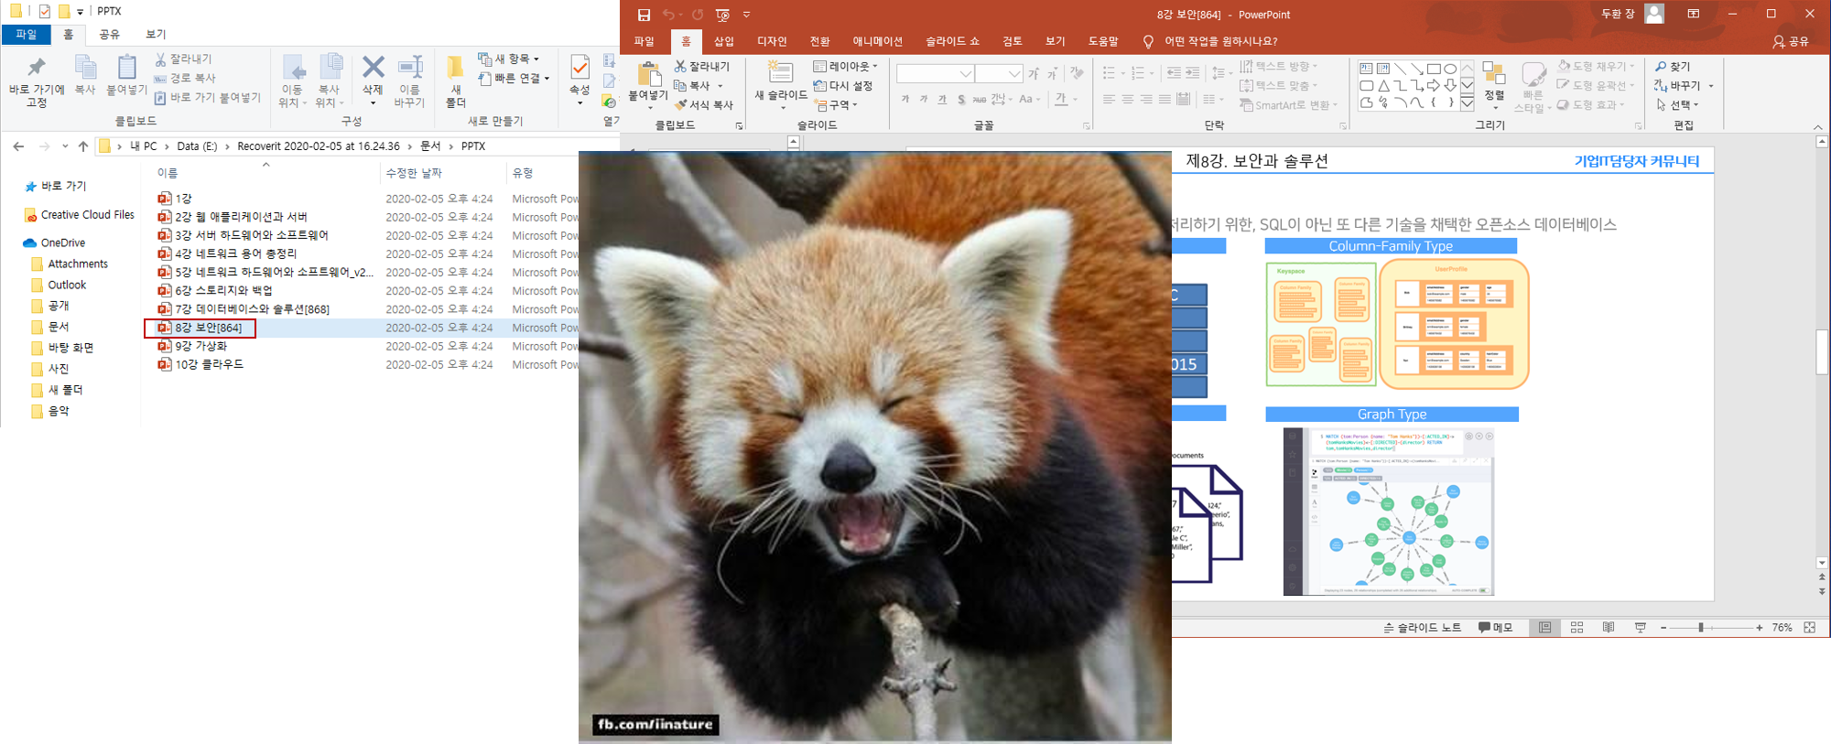Click the Delete (삭제) X icon in Explorer
The image size is (1831, 744).
(373, 68)
